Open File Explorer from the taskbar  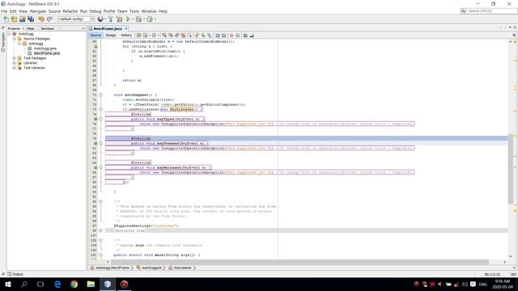coord(91,284)
